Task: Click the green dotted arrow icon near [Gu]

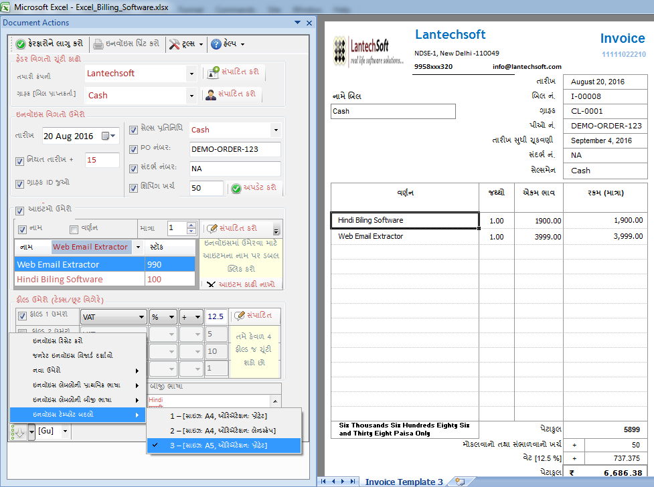Action: click(18, 432)
